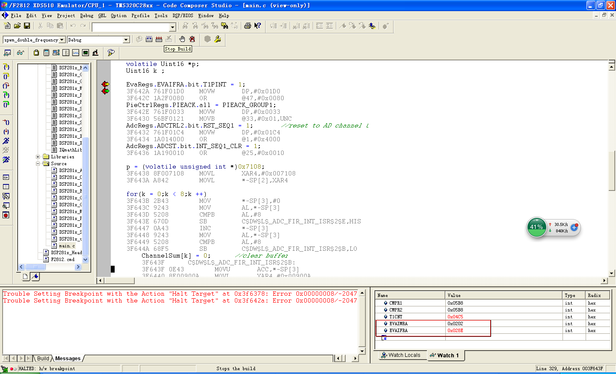Toggle breakpoint marker beside EvaRegs.EVAIFRA line
The height and width of the screenshot is (374, 616).
(105, 84)
